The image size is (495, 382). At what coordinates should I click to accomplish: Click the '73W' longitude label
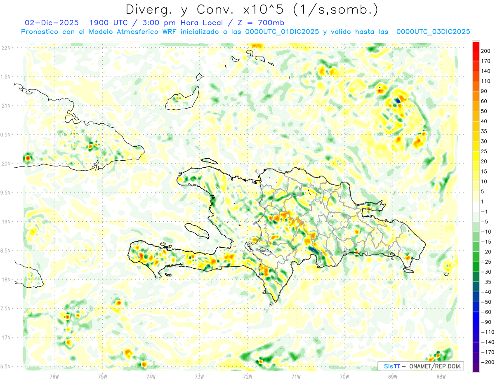[199, 376]
